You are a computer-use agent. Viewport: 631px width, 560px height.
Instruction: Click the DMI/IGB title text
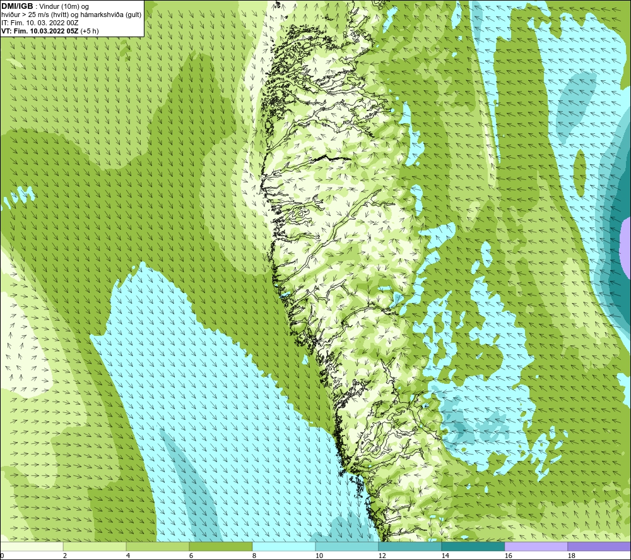click(17, 6)
